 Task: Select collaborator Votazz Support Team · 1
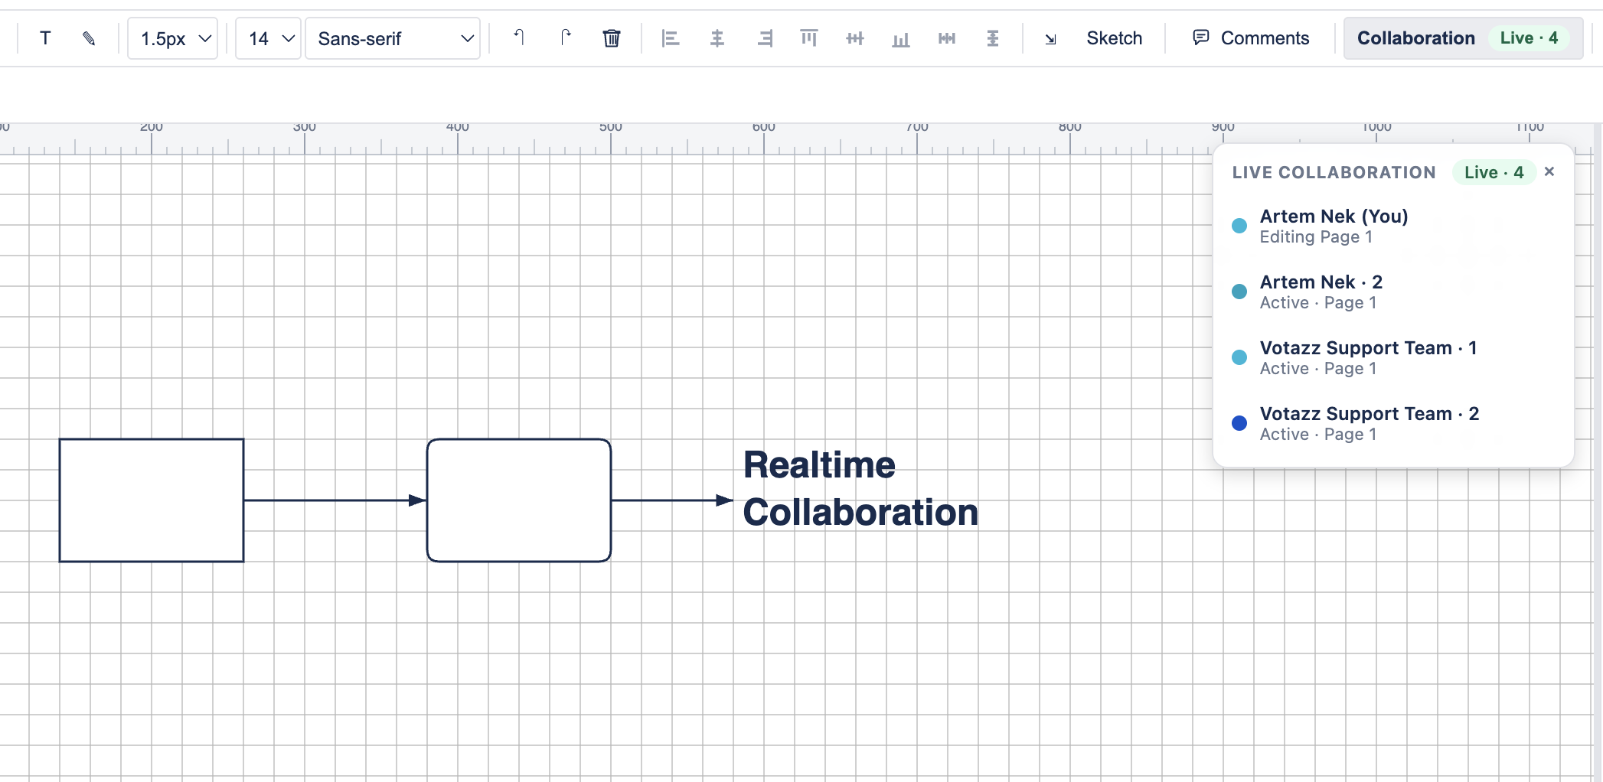(1393, 357)
